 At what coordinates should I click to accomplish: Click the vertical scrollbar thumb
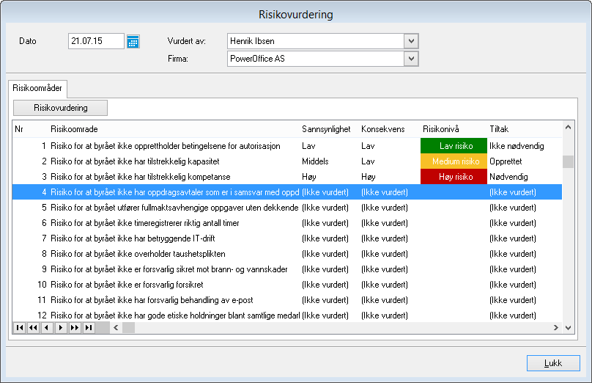(568, 161)
